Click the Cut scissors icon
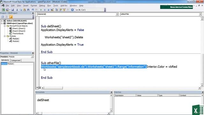The height and width of the screenshot is (115, 204). [17, 10]
